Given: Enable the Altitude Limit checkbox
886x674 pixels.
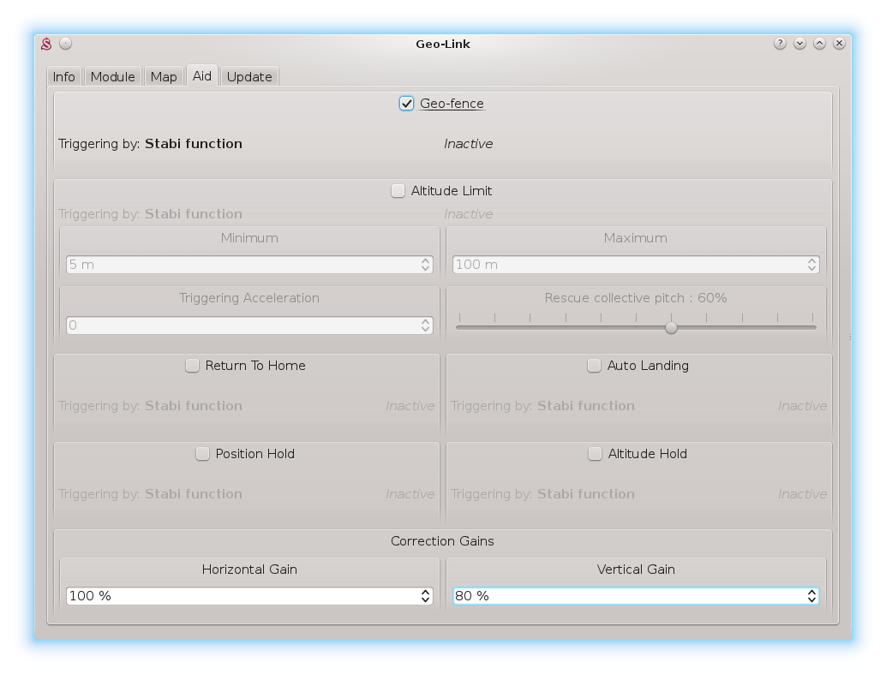Looking at the screenshot, I should click(398, 191).
